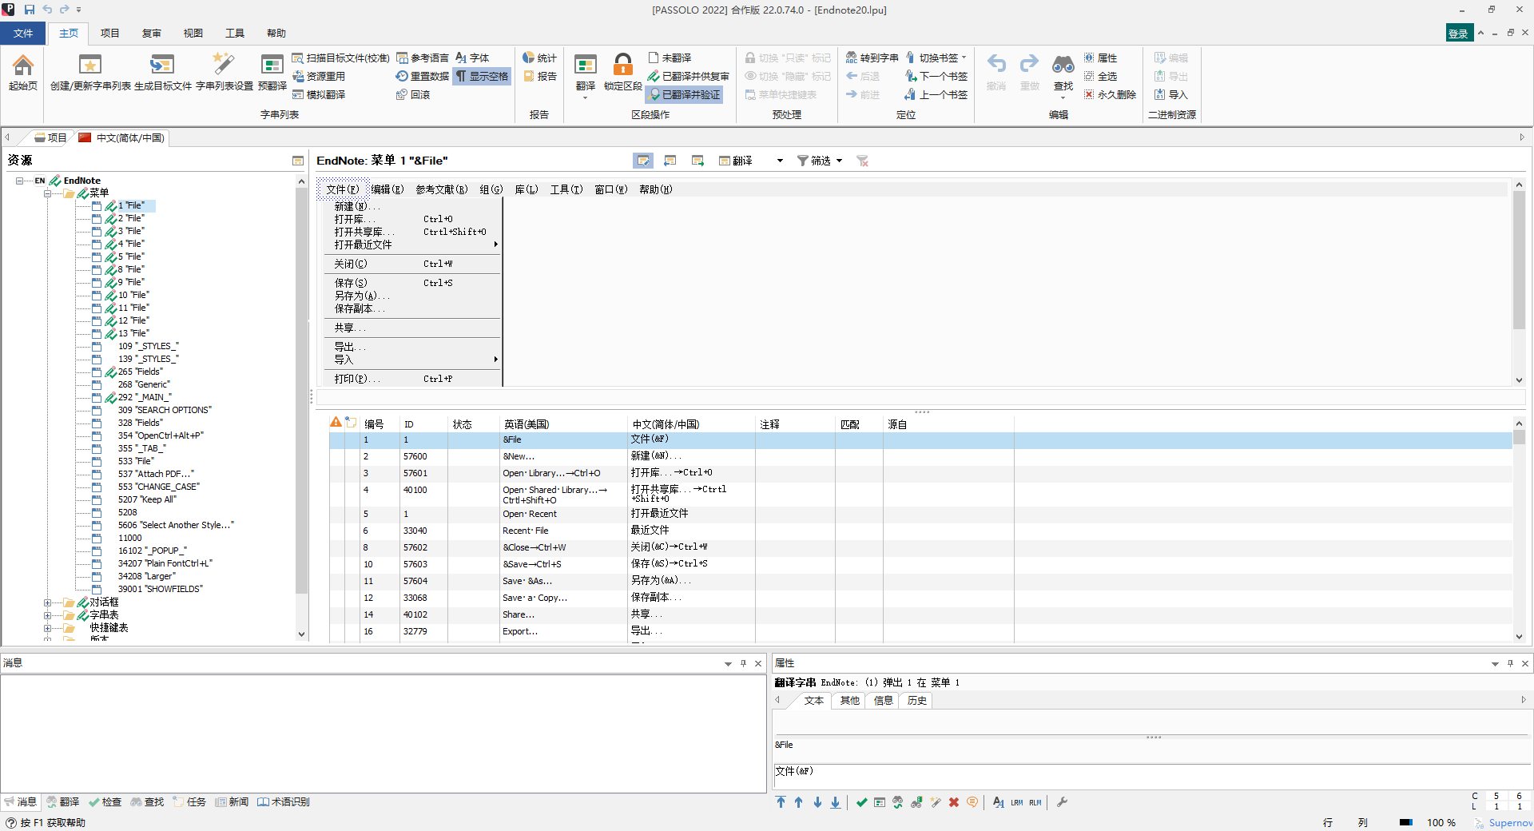Start 模拟翻译 simulated translation
The image size is (1534, 831).
tap(319, 94)
